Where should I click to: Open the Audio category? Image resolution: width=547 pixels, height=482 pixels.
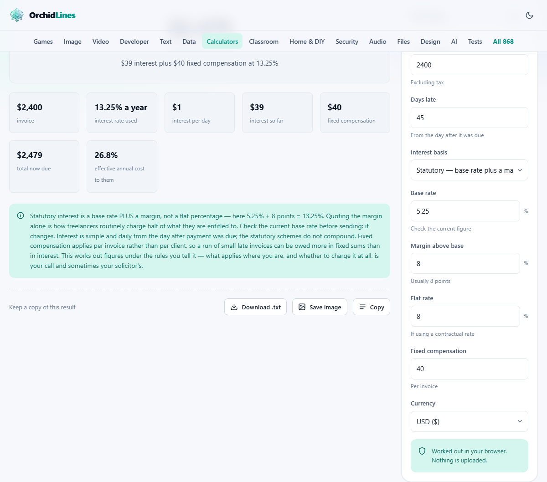pyautogui.click(x=378, y=41)
